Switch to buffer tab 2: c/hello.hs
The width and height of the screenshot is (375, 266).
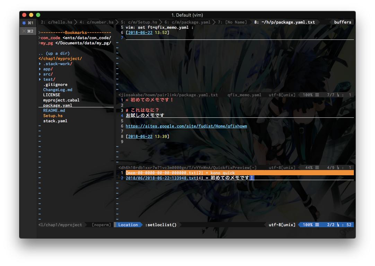(x=56, y=22)
